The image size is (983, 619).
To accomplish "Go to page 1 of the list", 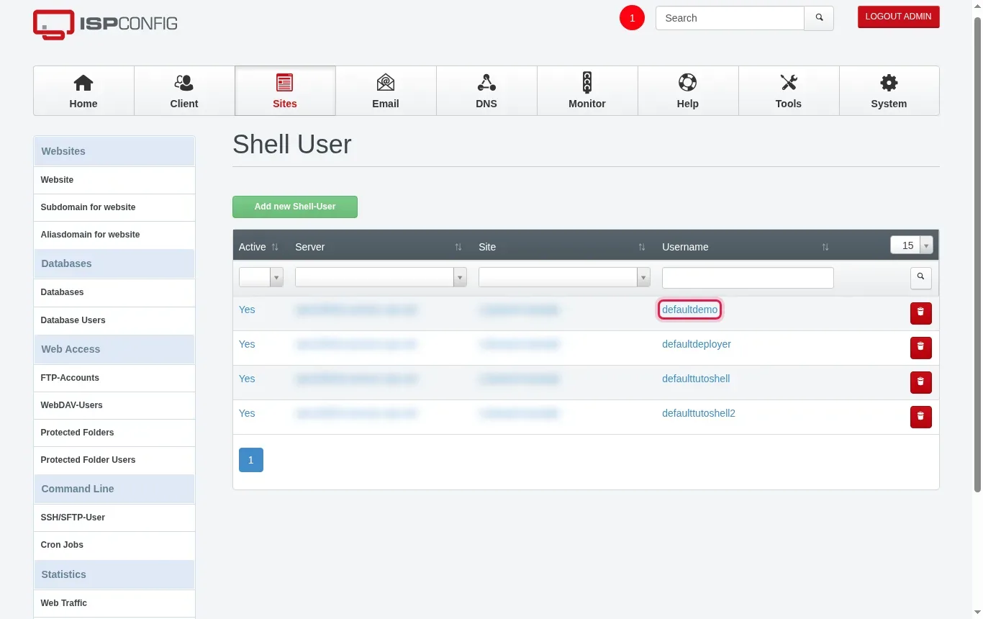I will 251,460.
